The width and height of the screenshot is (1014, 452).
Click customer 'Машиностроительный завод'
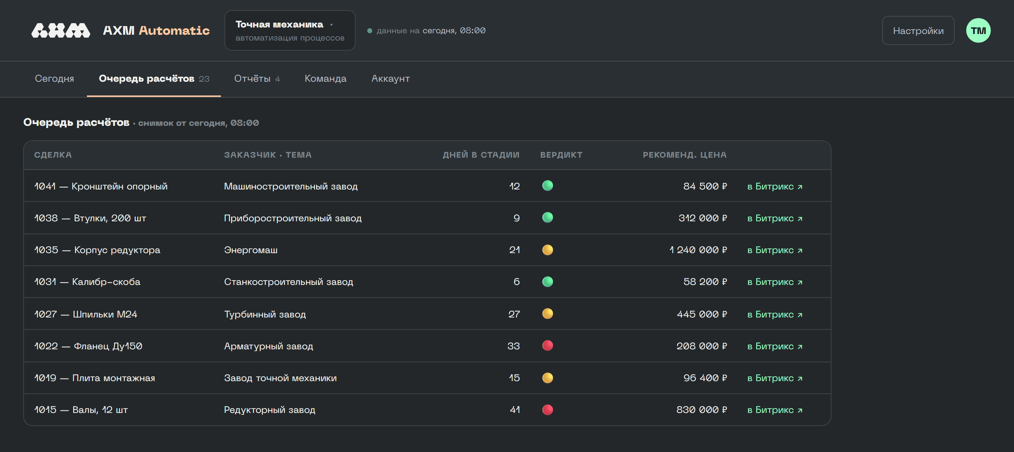point(290,186)
